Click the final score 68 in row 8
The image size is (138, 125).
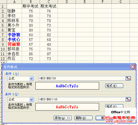click(x=49, y=39)
